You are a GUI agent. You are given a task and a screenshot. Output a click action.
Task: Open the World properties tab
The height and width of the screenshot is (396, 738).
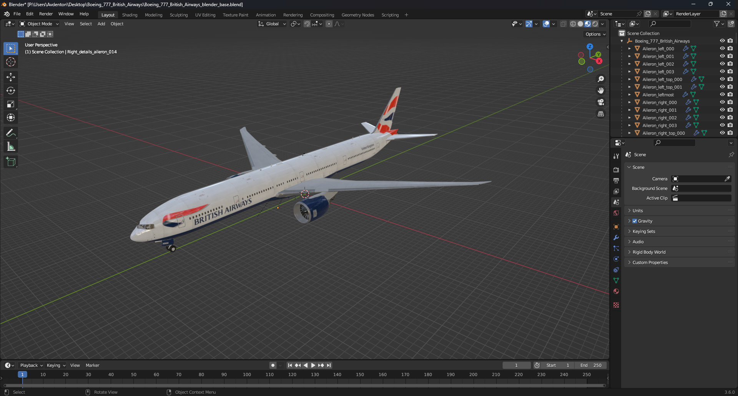[616, 213]
